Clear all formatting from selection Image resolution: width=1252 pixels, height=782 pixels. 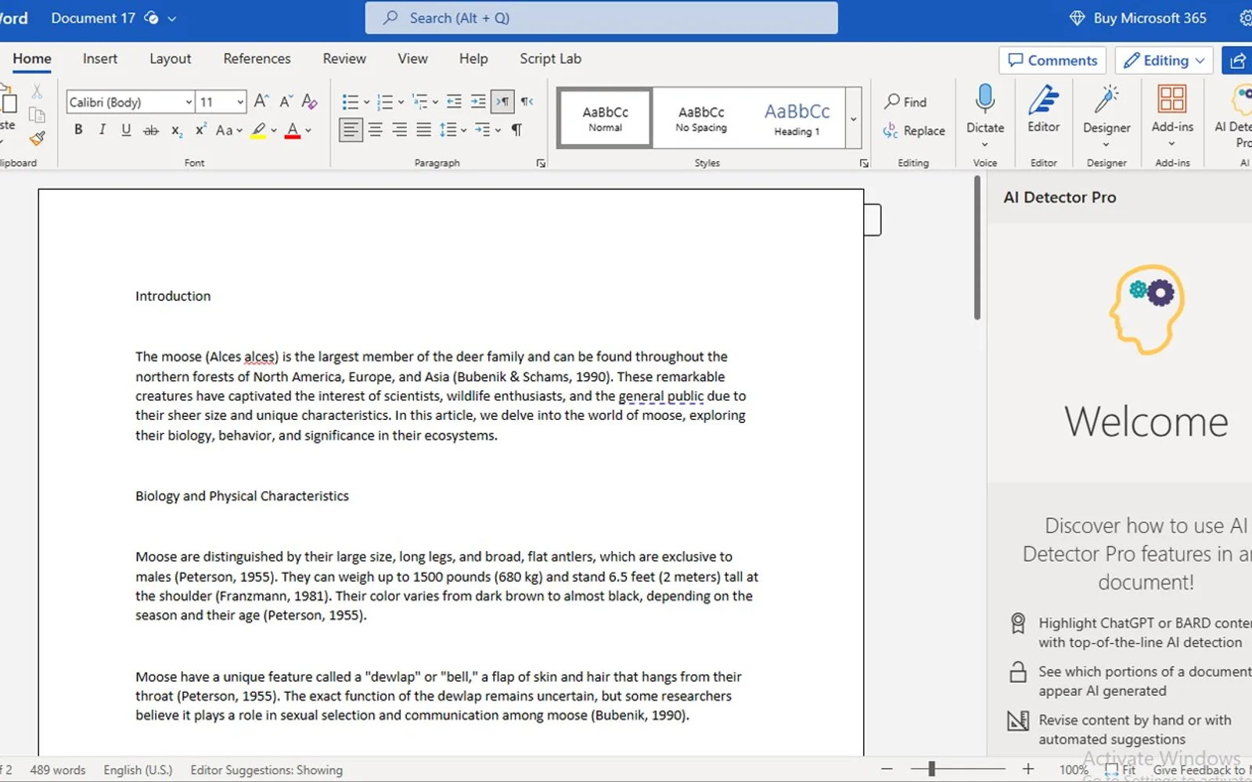(x=310, y=102)
